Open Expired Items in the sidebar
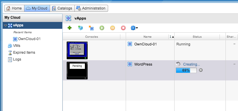The width and height of the screenshot is (238, 111). [24, 53]
